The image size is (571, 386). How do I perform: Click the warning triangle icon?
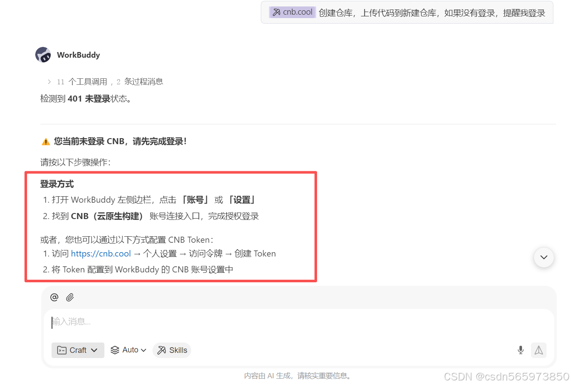click(46, 142)
